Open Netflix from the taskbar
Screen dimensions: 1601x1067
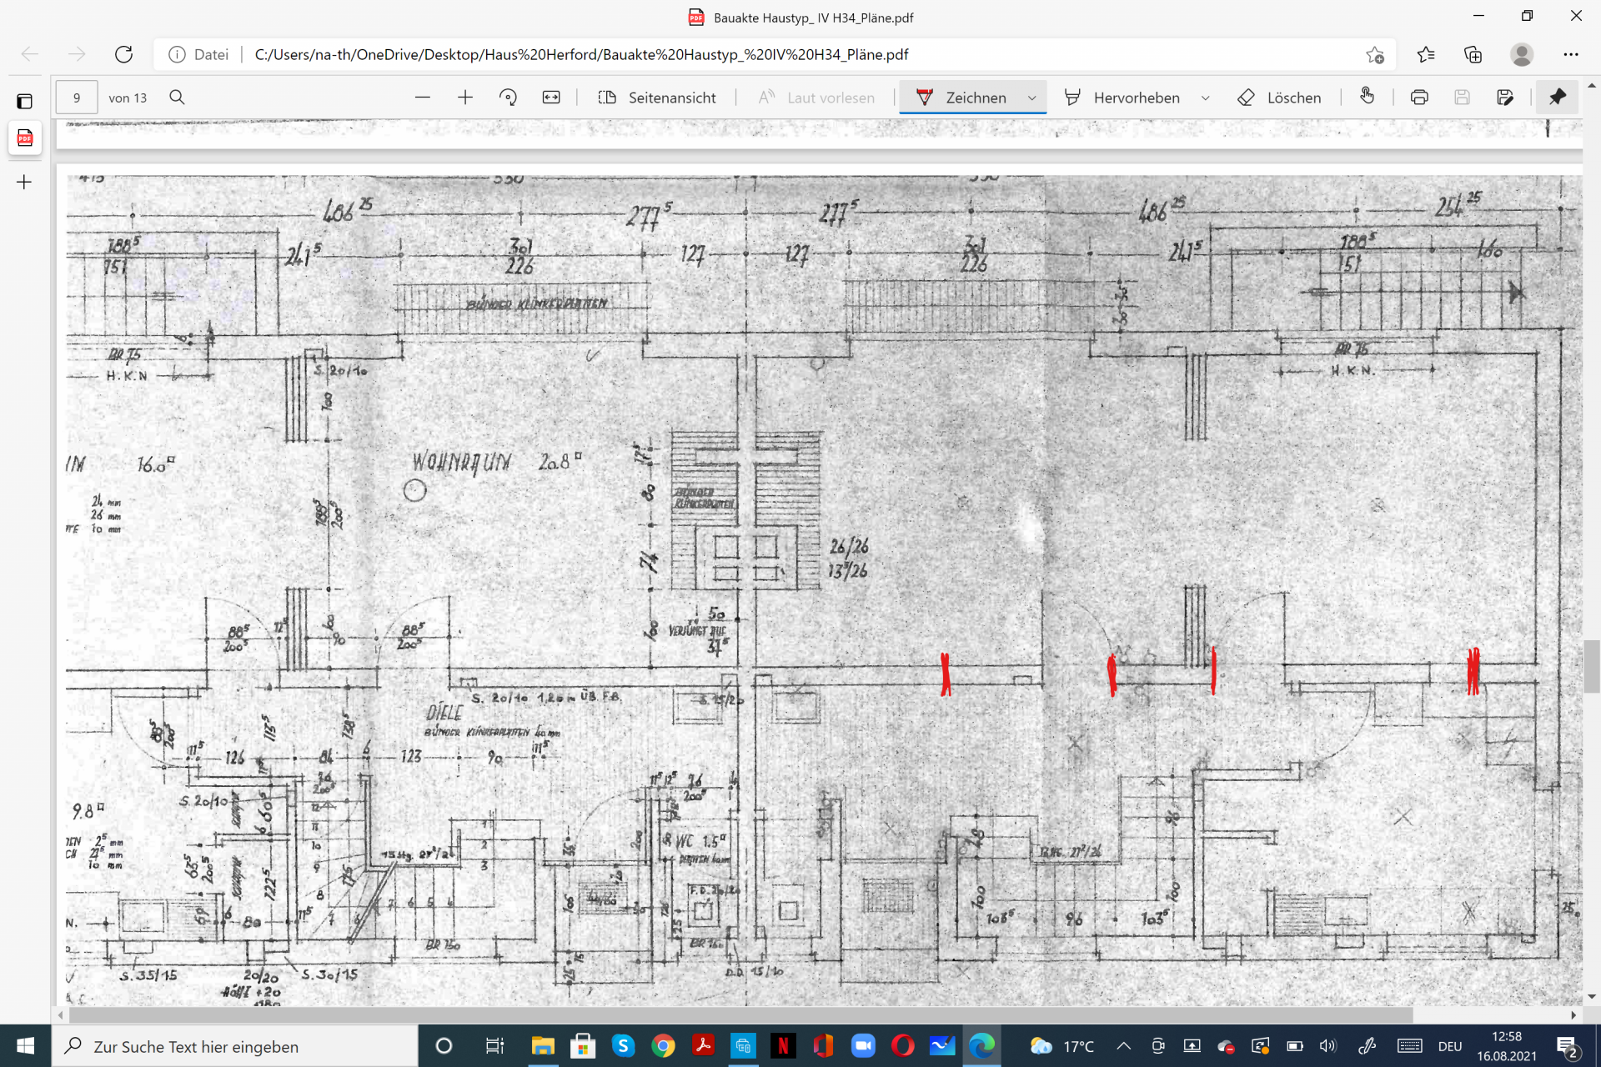coord(783,1045)
